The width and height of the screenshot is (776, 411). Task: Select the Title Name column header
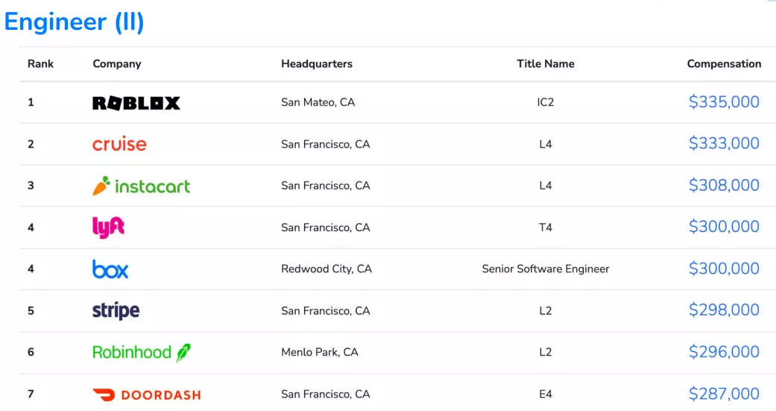(546, 64)
